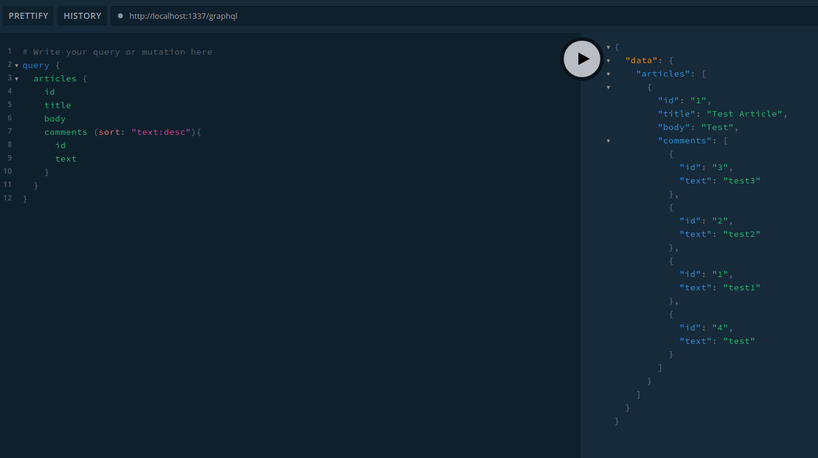The width and height of the screenshot is (818, 458).
Task: Click the 'comments' field on line 7
Action: point(66,132)
